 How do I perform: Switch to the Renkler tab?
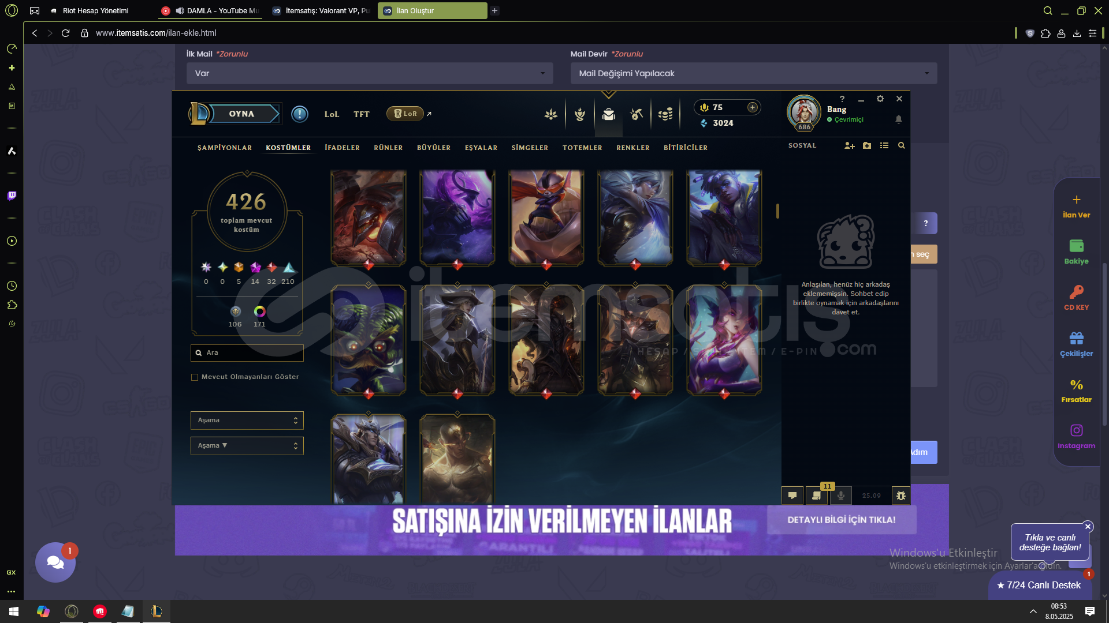pyautogui.click(x=633, y=148)
